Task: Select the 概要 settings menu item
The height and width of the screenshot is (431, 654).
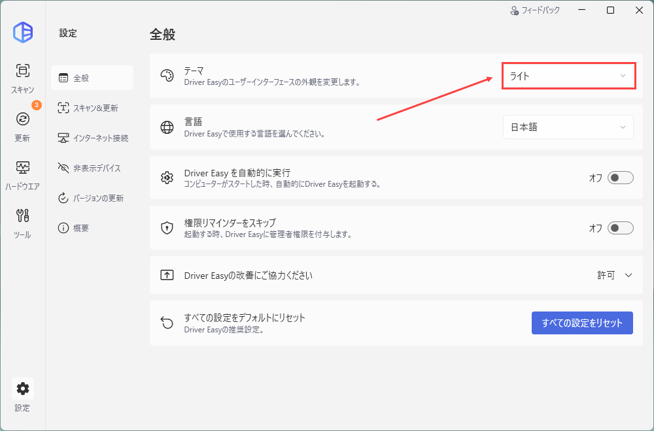Action: [92, 228]
